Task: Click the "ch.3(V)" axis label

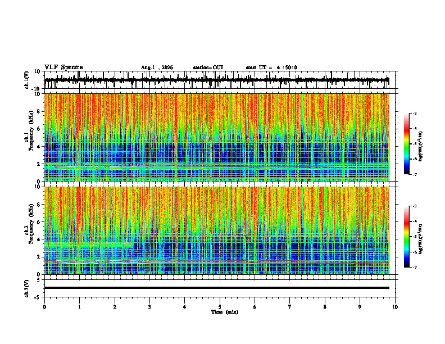Action: pos(27,289)
